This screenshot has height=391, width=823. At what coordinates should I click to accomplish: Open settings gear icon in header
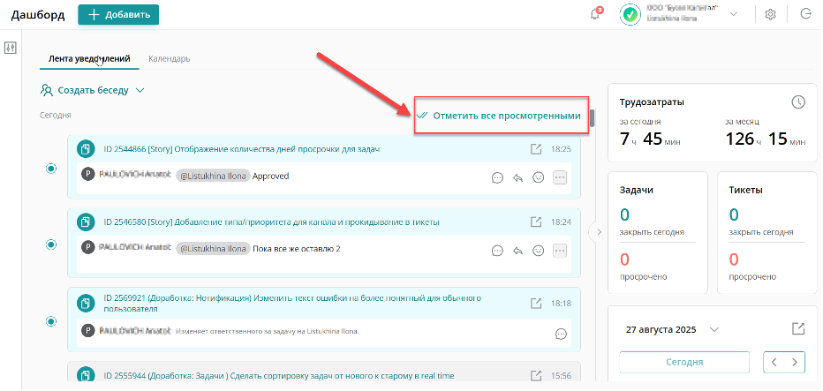[x=770, y=14]
